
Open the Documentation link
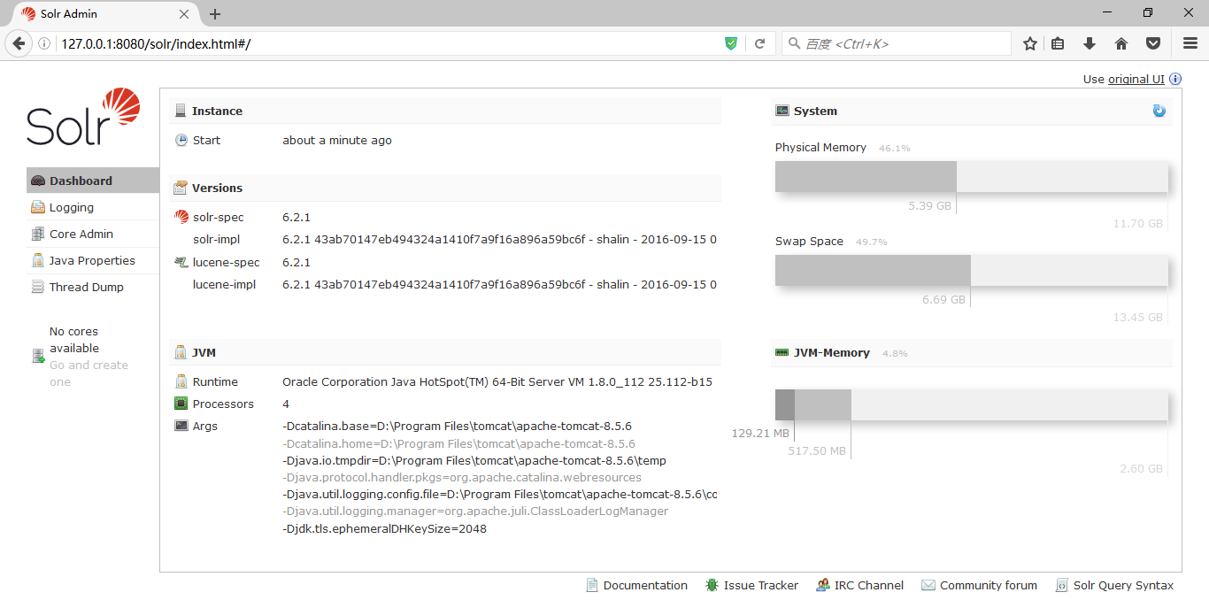pos(644,585)
